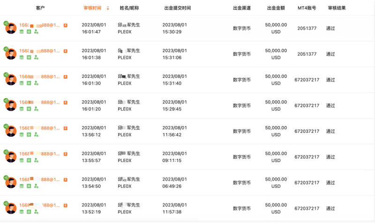Click user icon in row reviewed 16:01:20
The image size is (375, 223).
pos(36,109)
